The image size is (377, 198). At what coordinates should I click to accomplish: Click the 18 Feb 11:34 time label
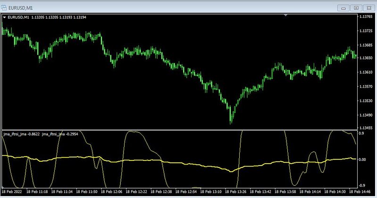point(62,191)
